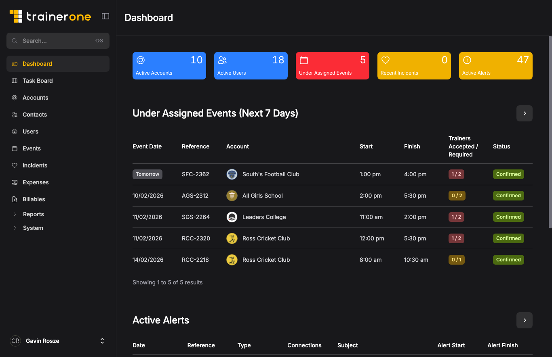Open the Incidents heart icon
This screenshot has height=357, width=552.
[x=14, y=165]
